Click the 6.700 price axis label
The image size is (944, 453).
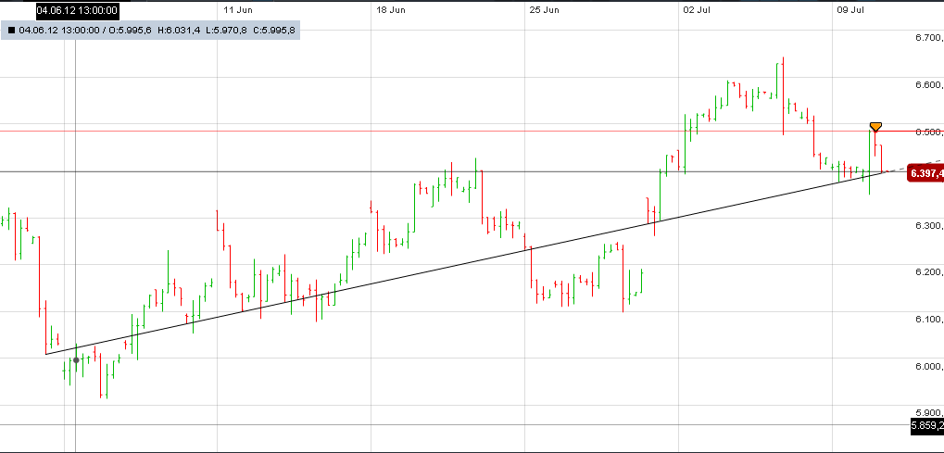pyautogui.click(x=927, y=38)
